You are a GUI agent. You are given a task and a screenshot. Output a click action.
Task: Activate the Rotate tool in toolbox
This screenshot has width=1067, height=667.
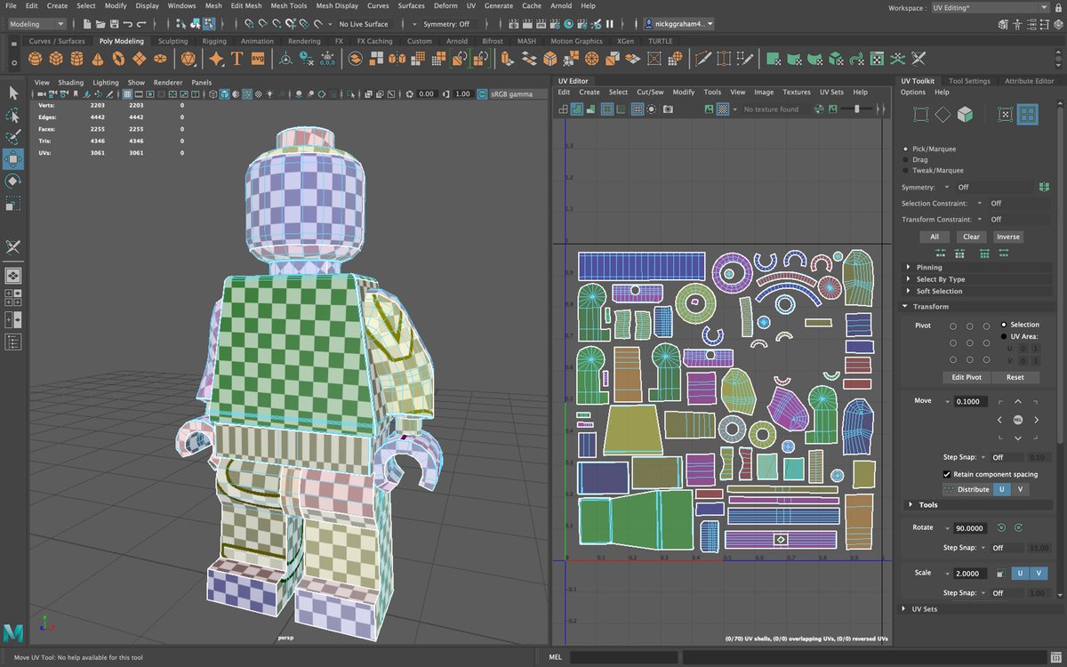click(x=13, y=181)
